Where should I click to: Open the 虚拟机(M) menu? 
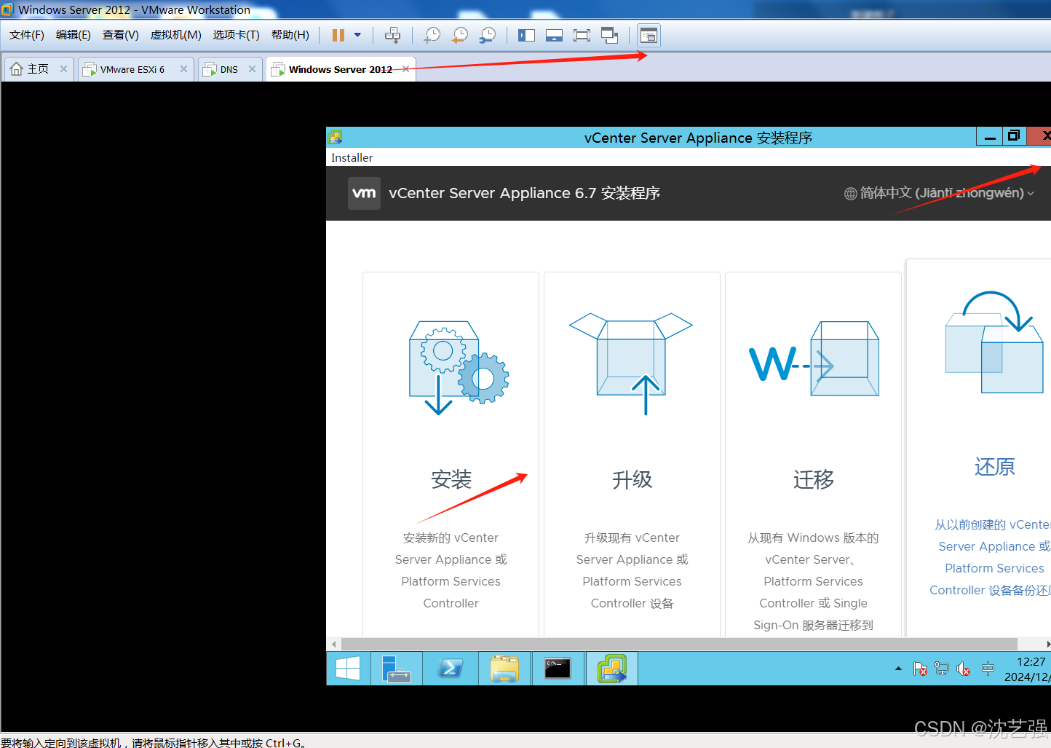tap(176, 35)
